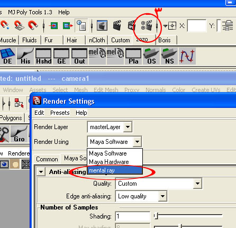Click the Maya Software settings tab
This screenshot has width=236, height=228.
tap(75, 158)
